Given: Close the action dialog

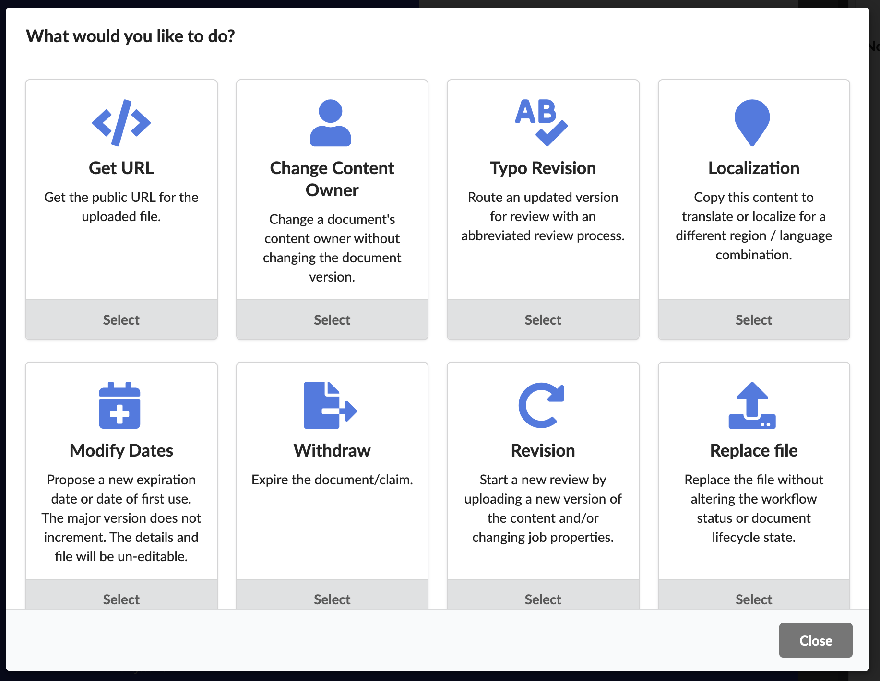Looking at the screenshot, I should point(816,640).
